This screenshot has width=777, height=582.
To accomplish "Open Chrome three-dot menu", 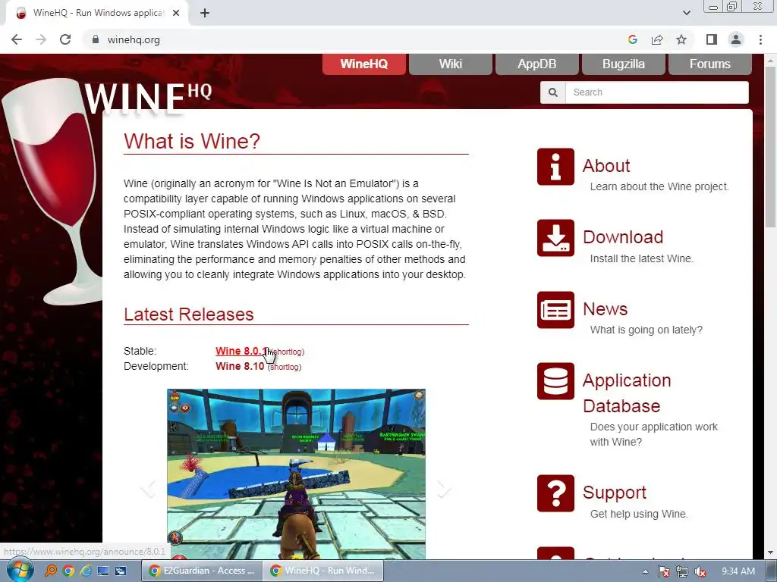I will (760, 39).
